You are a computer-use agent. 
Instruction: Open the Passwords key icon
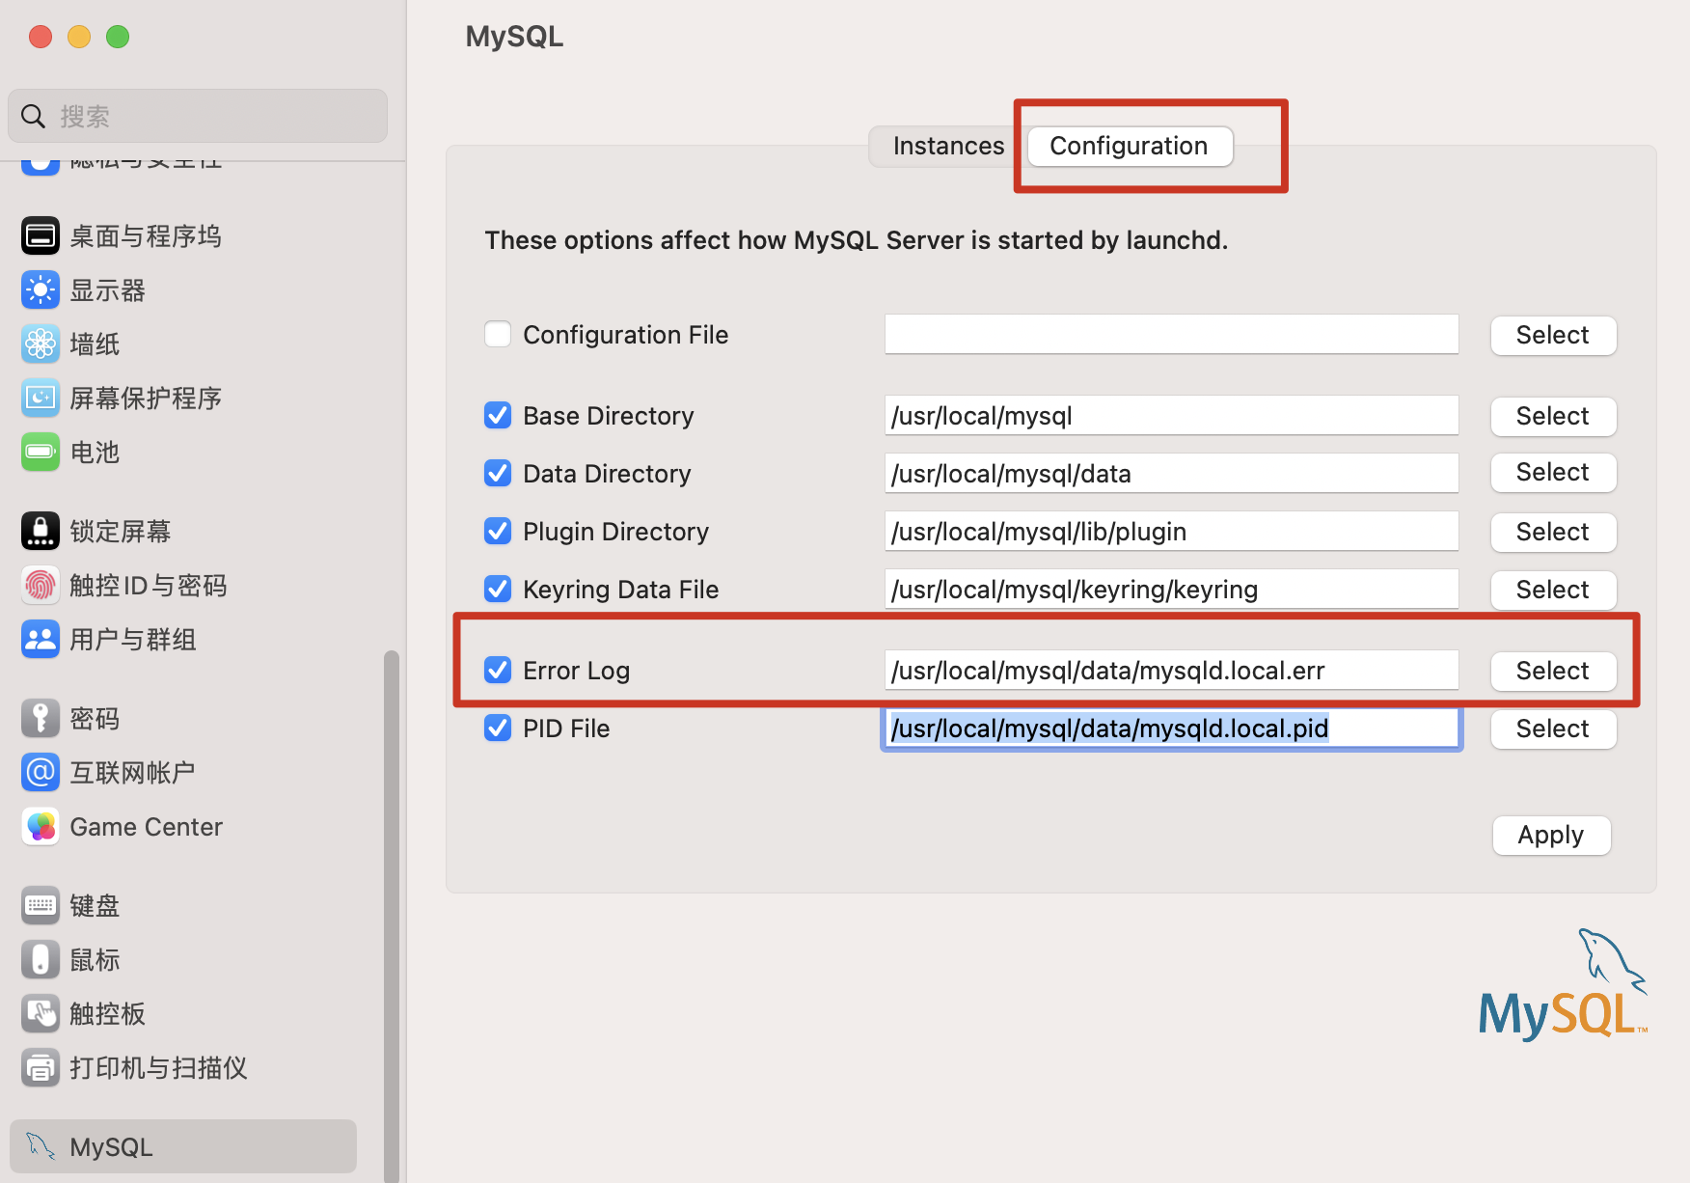41,719
